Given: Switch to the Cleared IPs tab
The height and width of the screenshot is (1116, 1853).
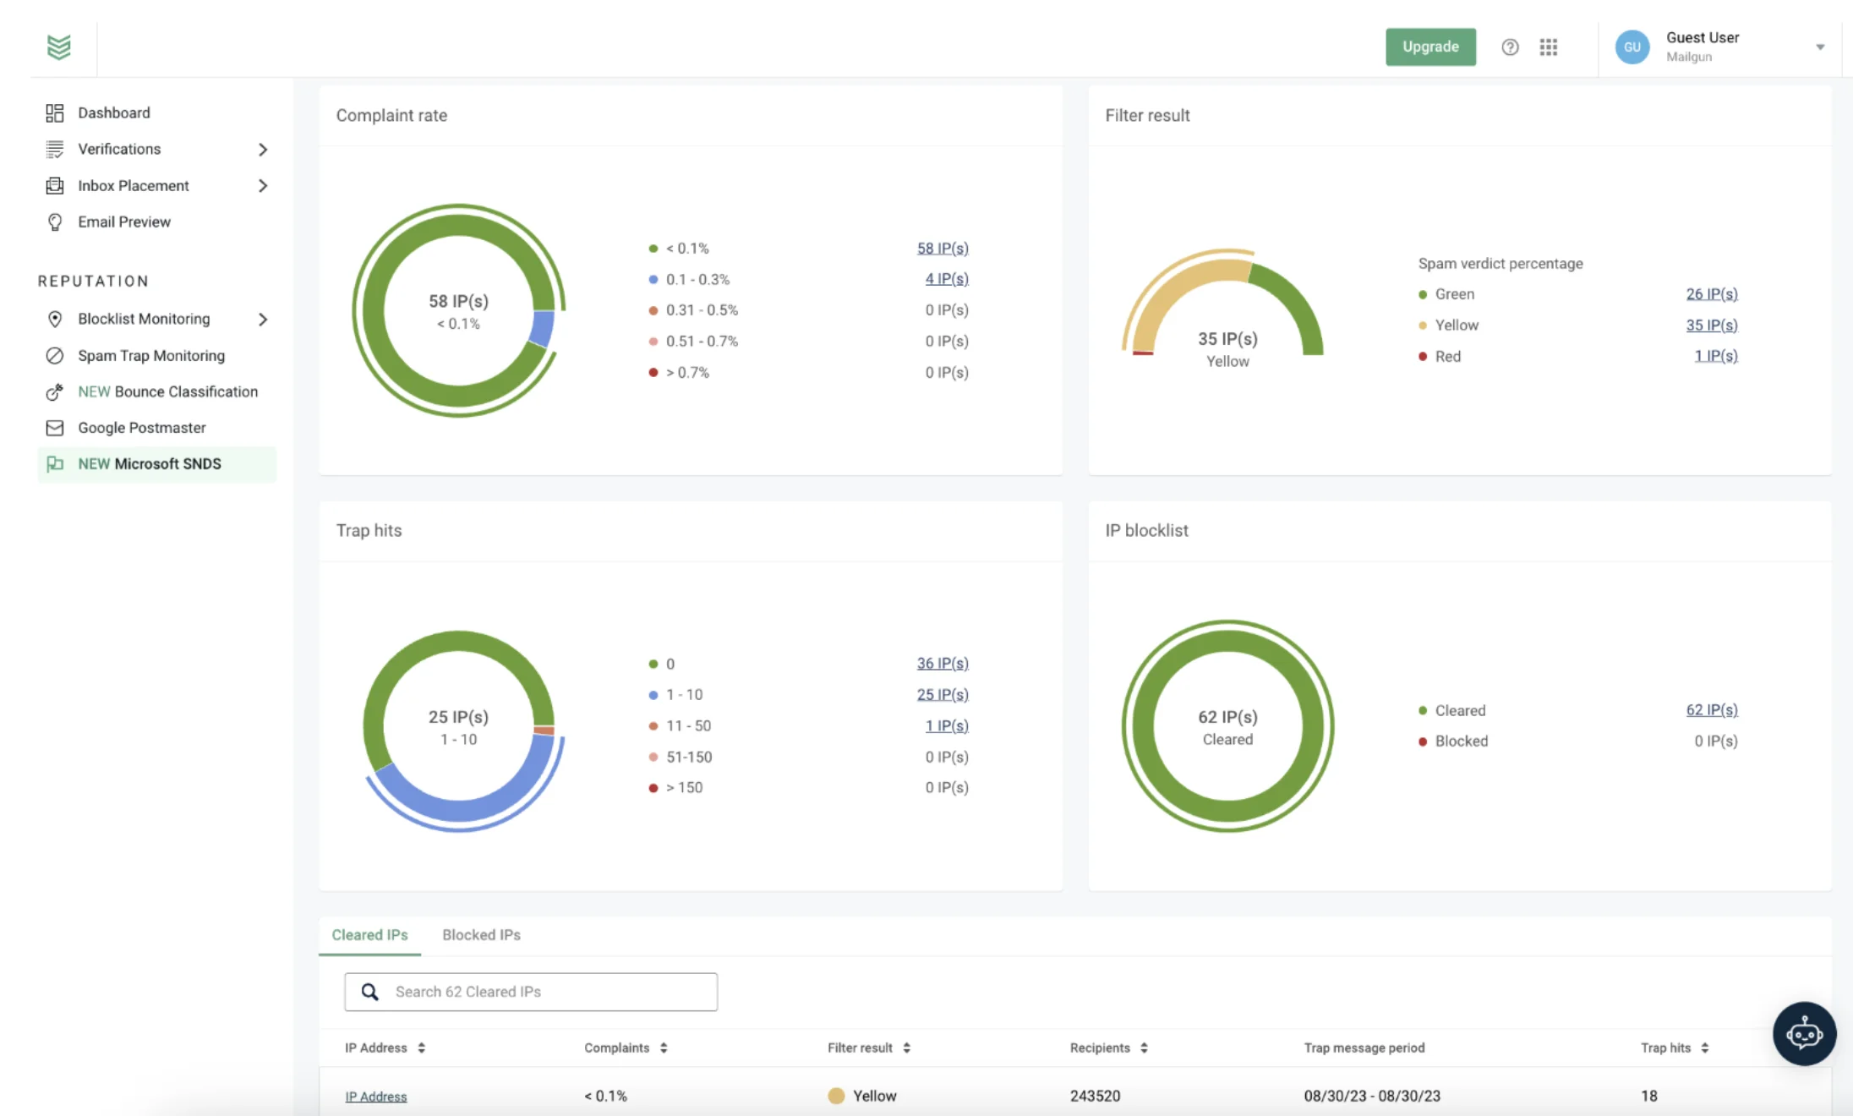Looking at the screenshot, I should 369,935.
